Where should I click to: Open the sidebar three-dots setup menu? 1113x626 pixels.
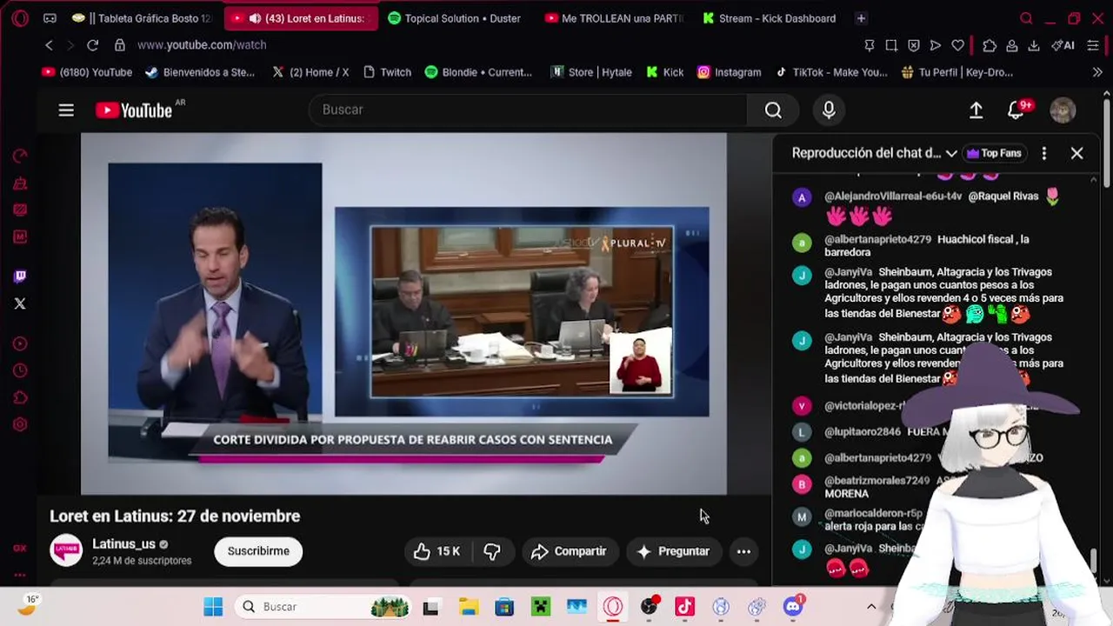click(x=20, y=575)
